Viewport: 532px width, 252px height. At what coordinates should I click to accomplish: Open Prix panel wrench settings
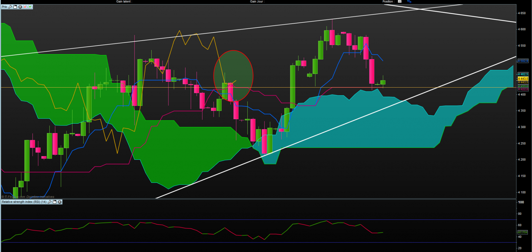click(x=10, y=7)
